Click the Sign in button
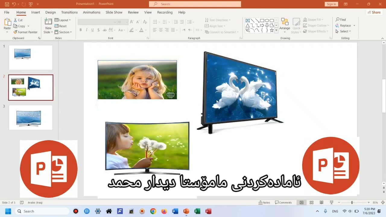Screen dimensions: 386x217 [x=331, y=4]
